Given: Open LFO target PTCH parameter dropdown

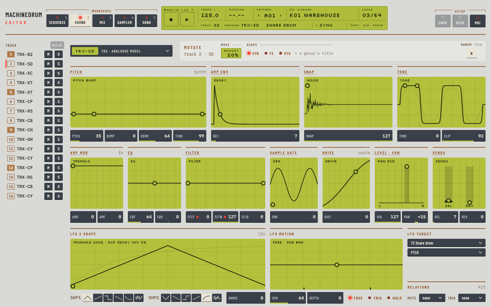Looking at the screenshot, I should [x=446, y=253].
